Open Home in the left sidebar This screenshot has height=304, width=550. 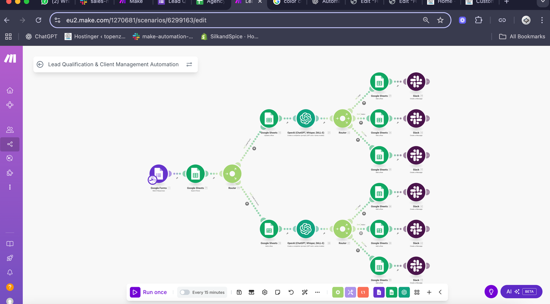pos(10,91)
